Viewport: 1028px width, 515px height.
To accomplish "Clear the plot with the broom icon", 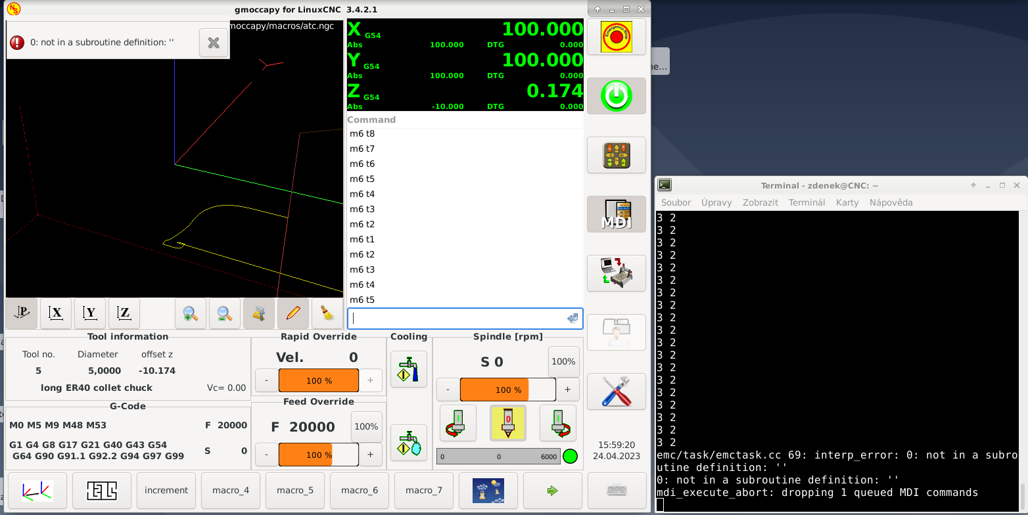I will click(327, 313).
